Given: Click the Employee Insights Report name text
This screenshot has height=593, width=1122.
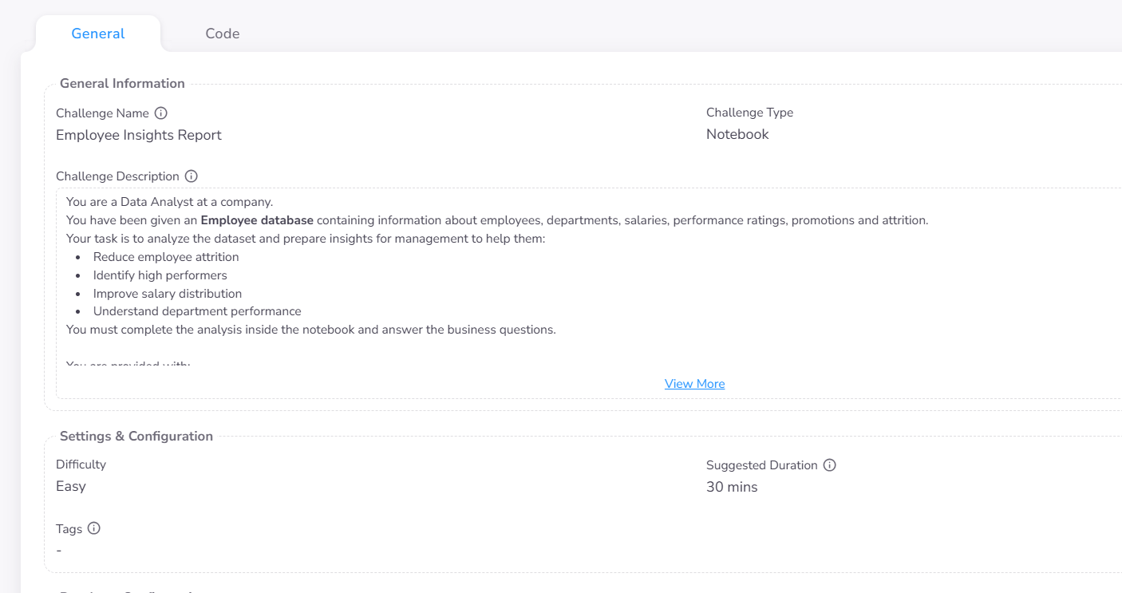Looking at the screenshot, I should tap(139, 135).
